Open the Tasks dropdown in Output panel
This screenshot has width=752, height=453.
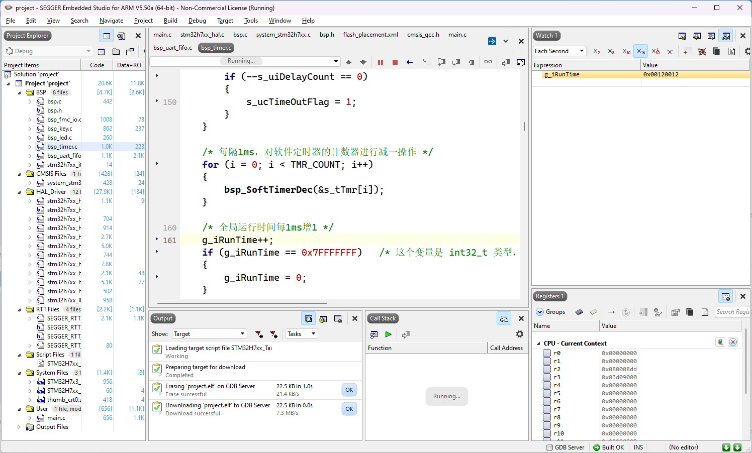[x=302, y=334]
